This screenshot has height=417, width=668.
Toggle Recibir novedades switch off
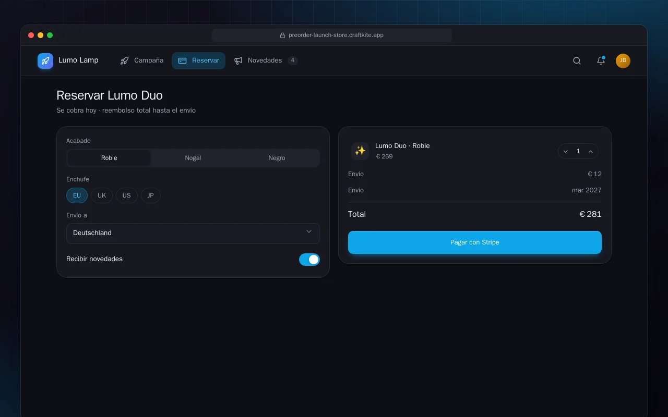pyautogui.click(x=309, y=260)
